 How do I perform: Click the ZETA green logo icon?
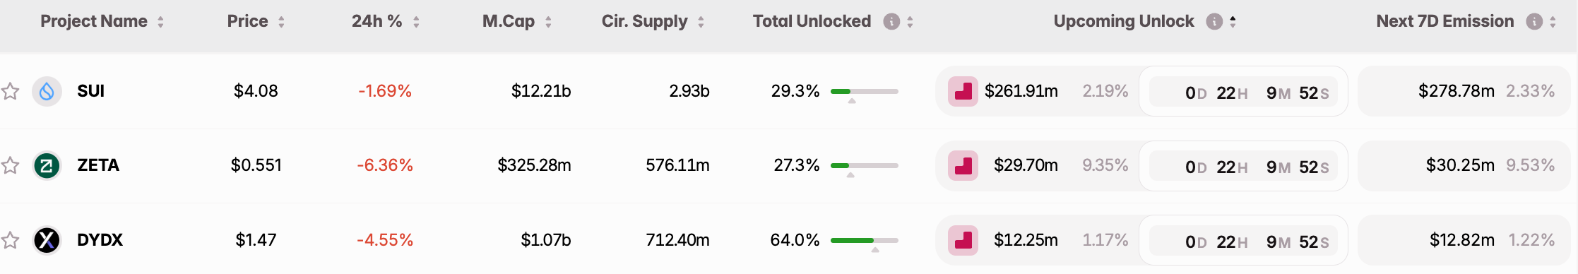point(47,165)
